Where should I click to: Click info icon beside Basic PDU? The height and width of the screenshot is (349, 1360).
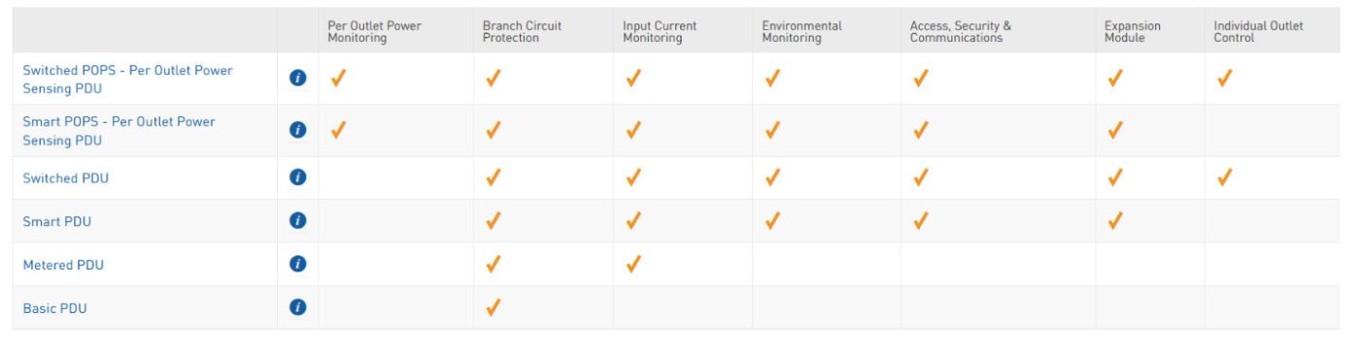[298, 307]
